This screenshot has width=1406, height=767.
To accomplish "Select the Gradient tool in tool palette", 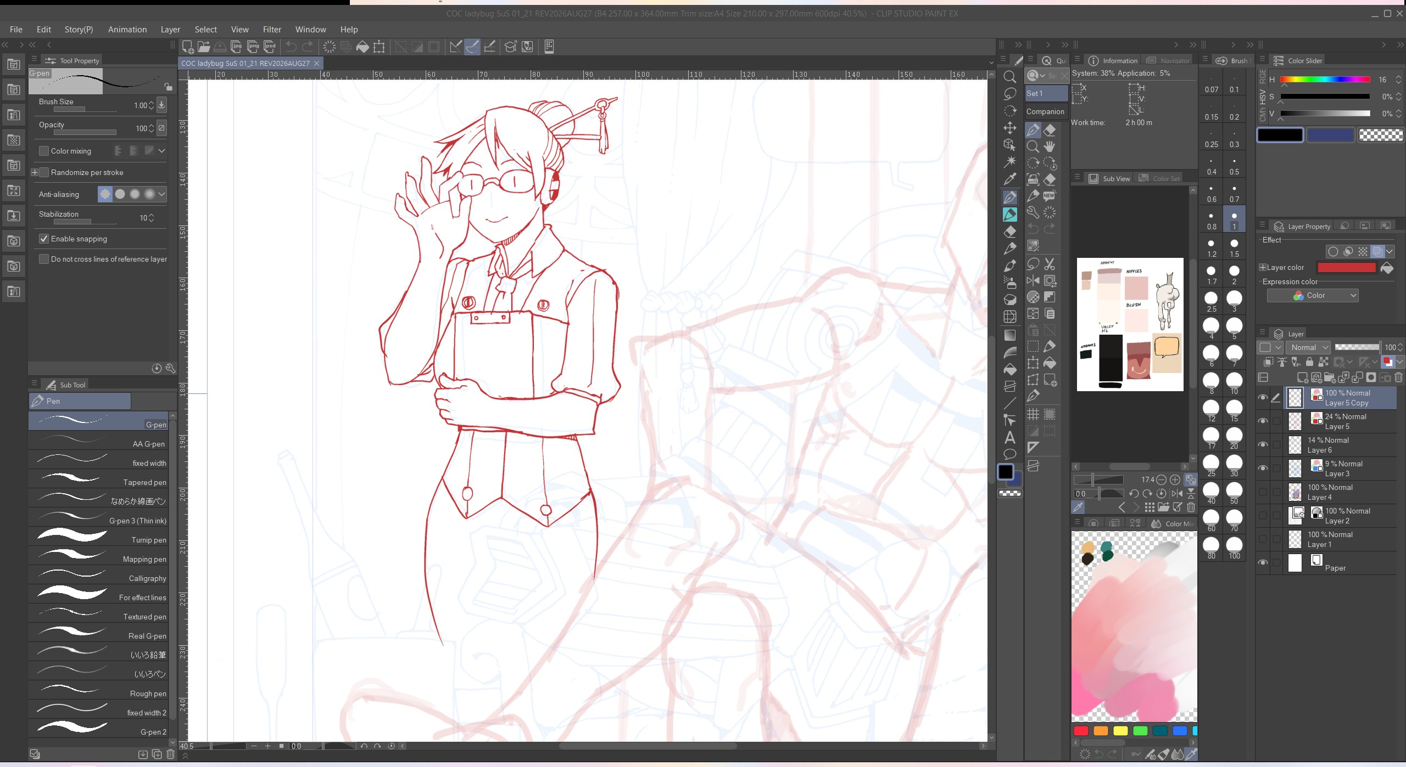I will 1009,335.
